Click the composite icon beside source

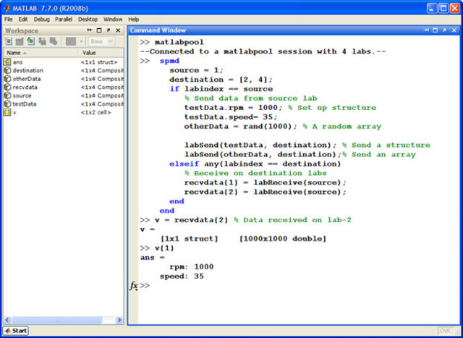point(7,96)
